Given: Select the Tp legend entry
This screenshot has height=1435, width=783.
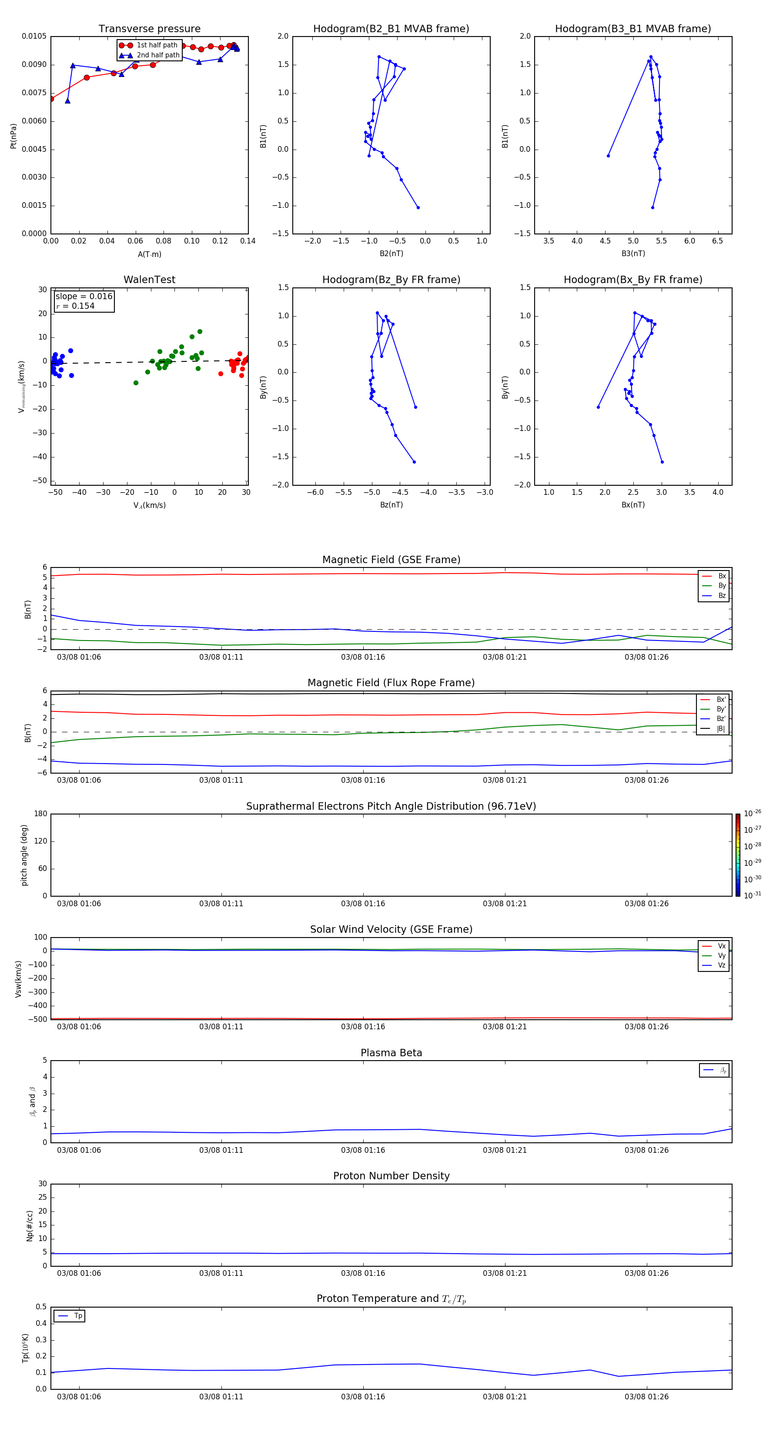Looking at the screenshot, I should click(x=70, y=1316).
